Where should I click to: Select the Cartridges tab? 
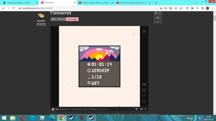tap(72, 19)
